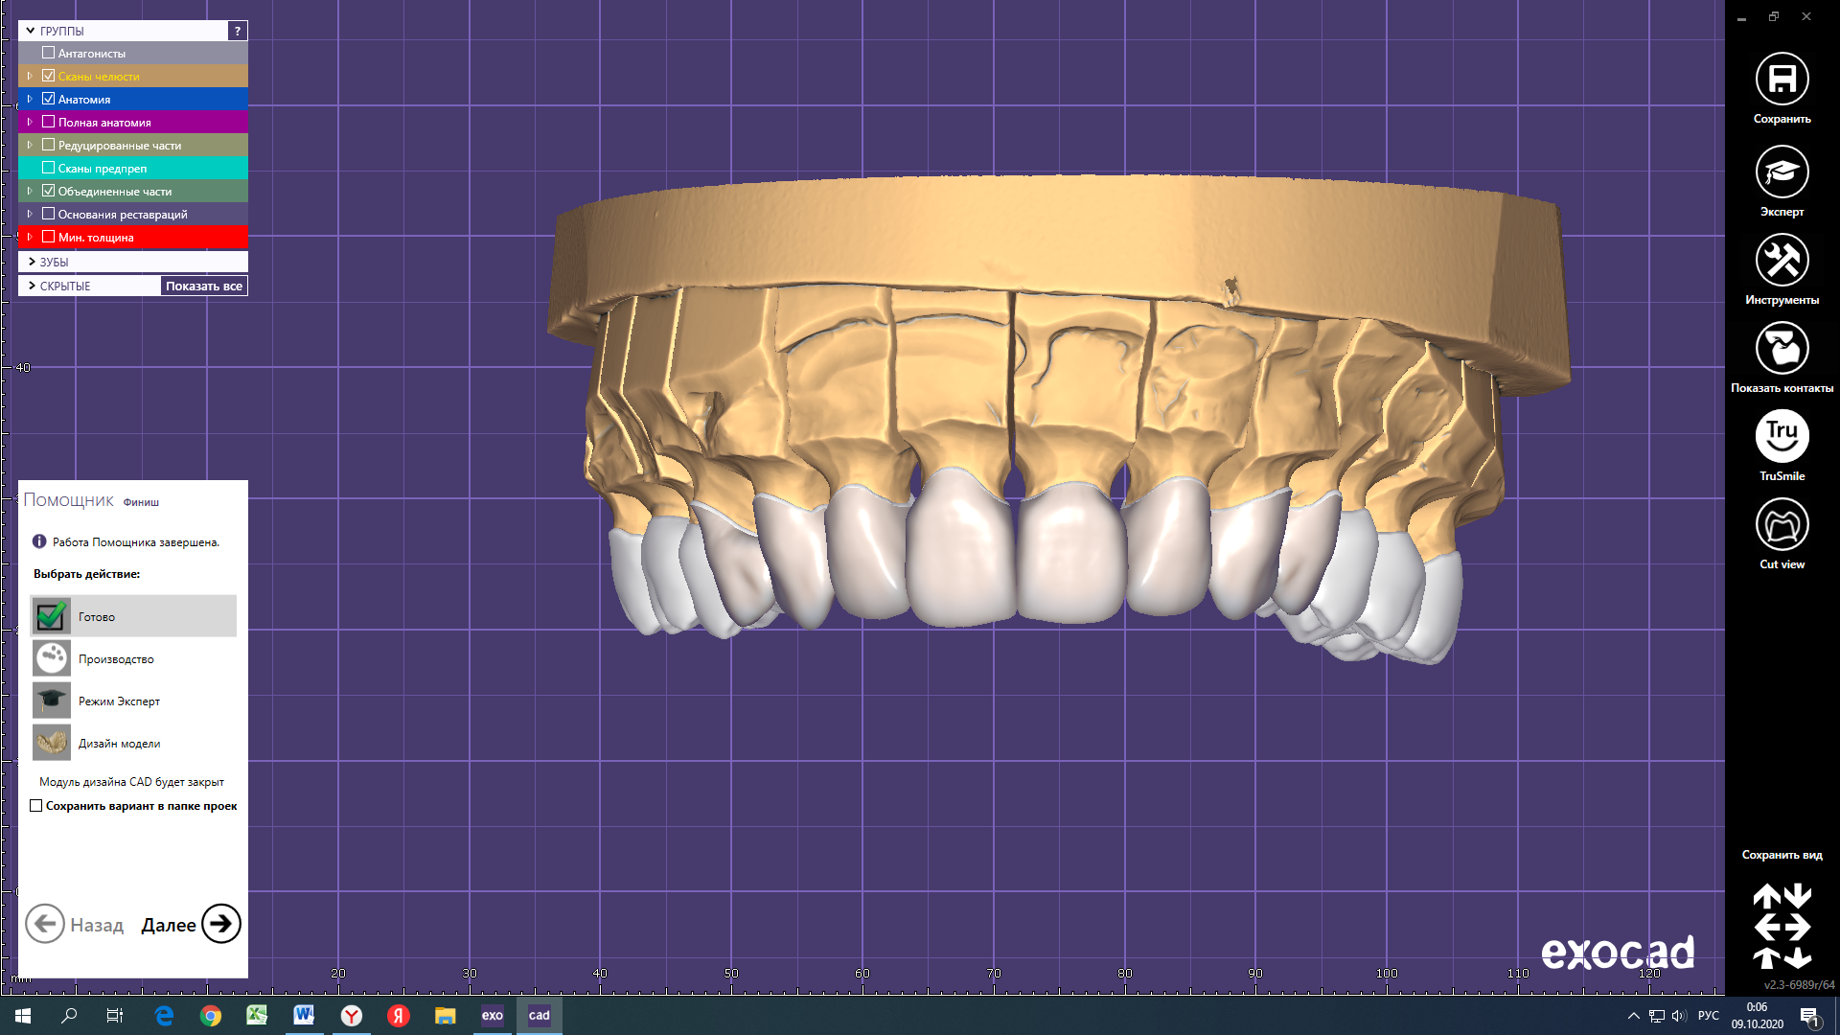Expand the Сканы челюсти tree arrow
The image size is (1840, 1035).
coord(30,76)
